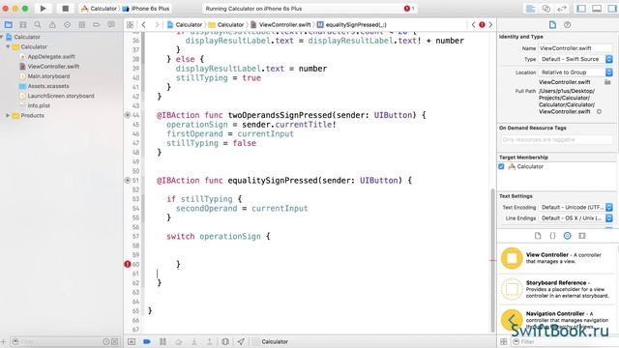This screenshot has height=348, width=619.
Task: Open ViewController.swift in the jump bar
Action: point(281,25)
